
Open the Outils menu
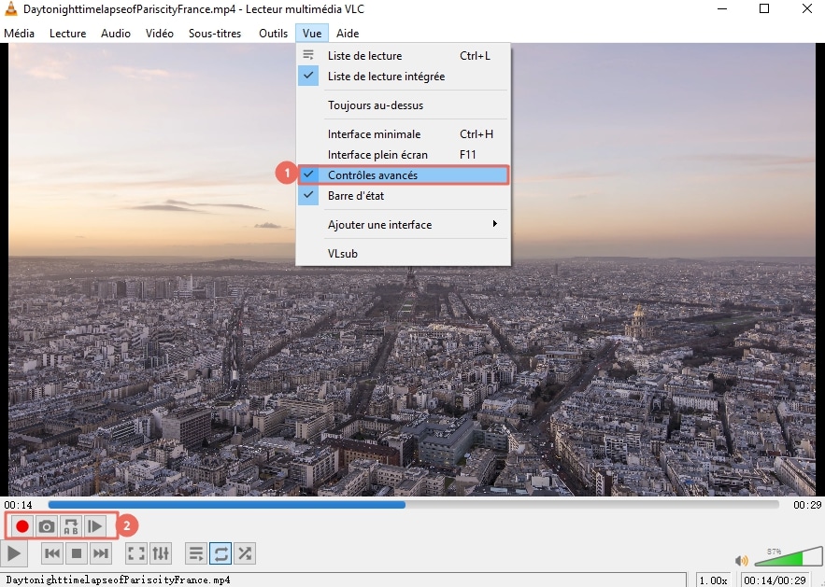pyautogui.click(x=273, y=33)
